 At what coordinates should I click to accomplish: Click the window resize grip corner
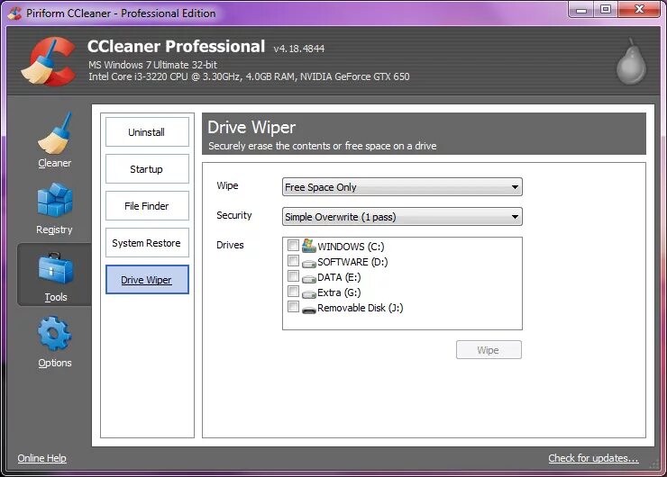point(654,464)
